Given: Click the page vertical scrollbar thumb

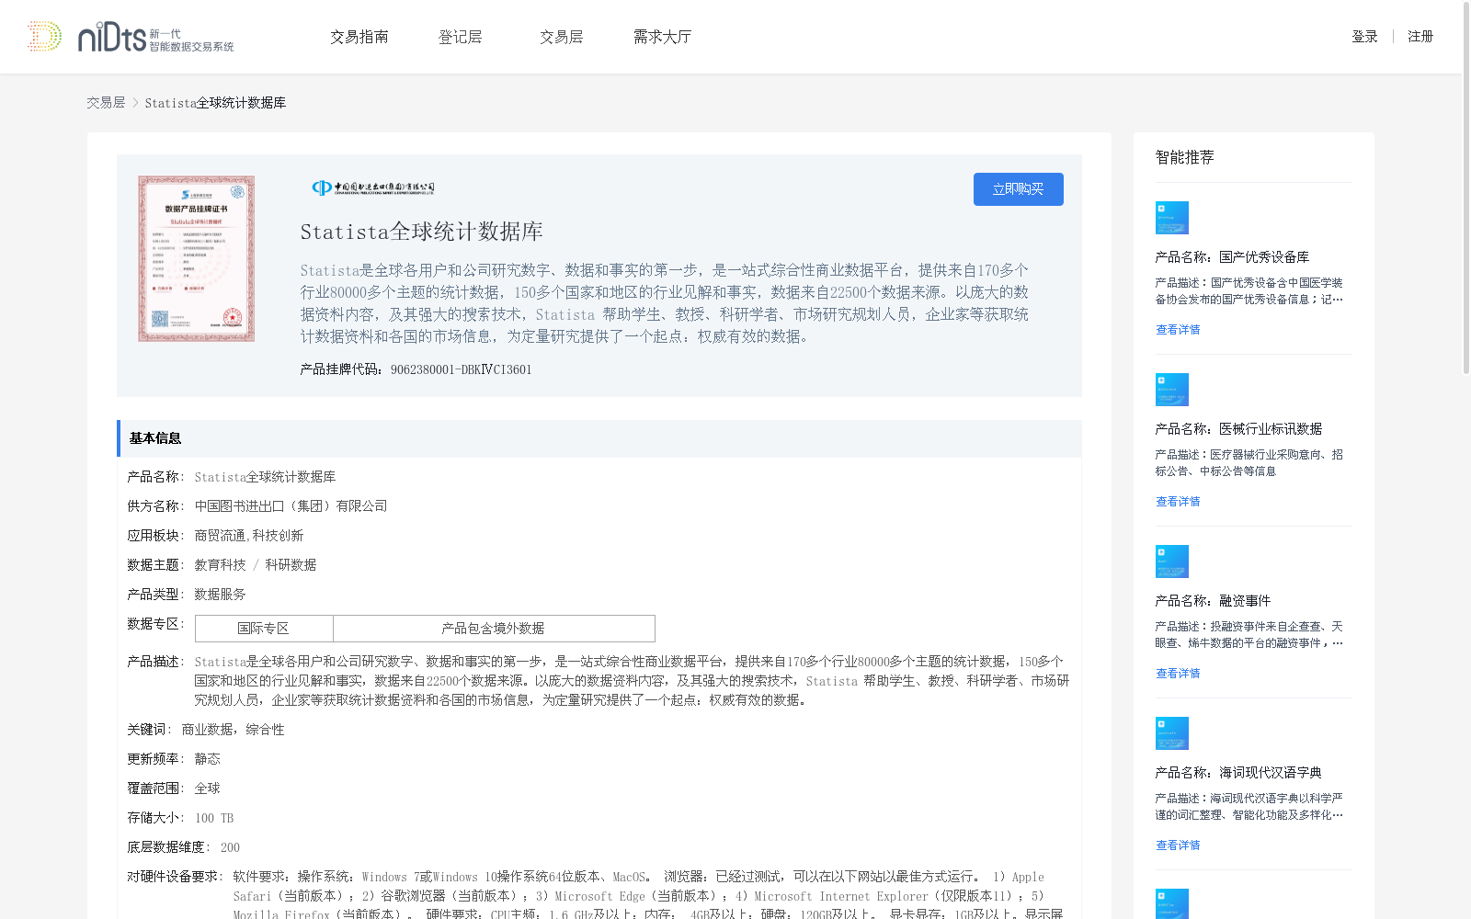Looking at the screenshot, I should tap(1466, 188).
